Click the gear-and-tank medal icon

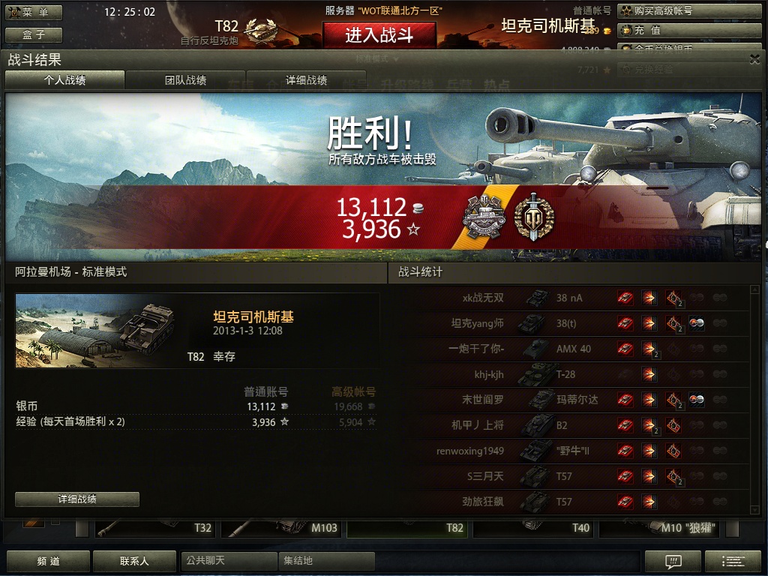click(x=484, y=216)
